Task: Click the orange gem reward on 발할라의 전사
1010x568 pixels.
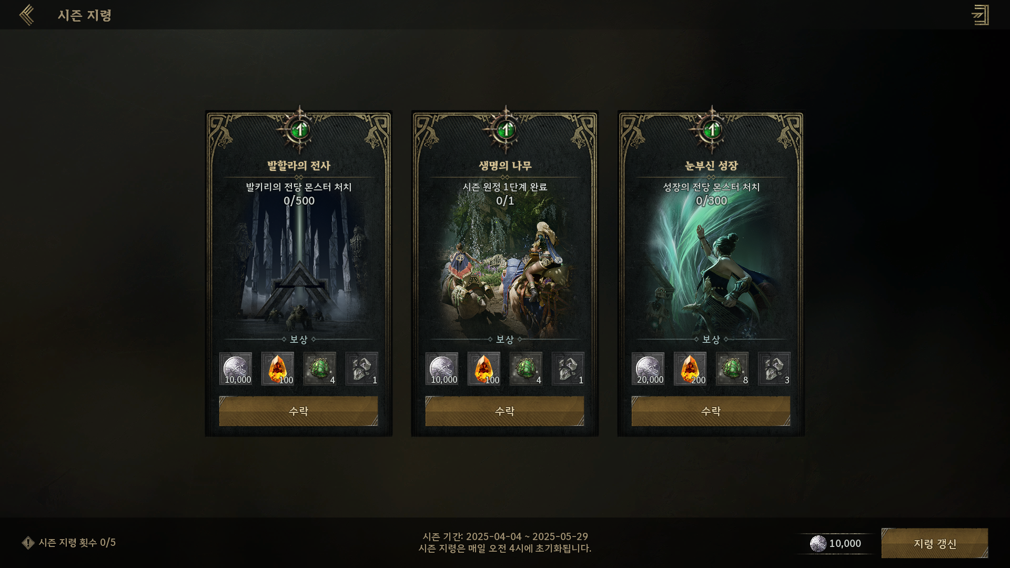Action: point(278,369)
